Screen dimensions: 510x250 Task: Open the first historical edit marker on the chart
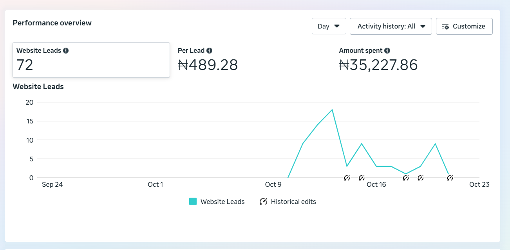coord(347,178)
